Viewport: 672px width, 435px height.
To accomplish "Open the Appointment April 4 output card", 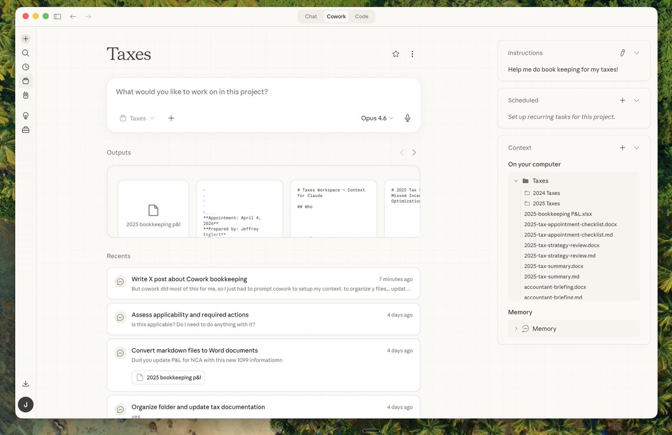I will click(240, 209).
